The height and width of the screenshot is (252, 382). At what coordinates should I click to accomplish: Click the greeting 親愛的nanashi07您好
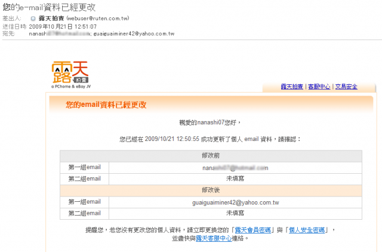210,122
